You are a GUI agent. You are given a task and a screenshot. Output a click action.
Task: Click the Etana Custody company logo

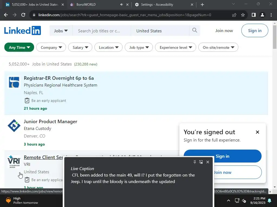coord(14,126)
